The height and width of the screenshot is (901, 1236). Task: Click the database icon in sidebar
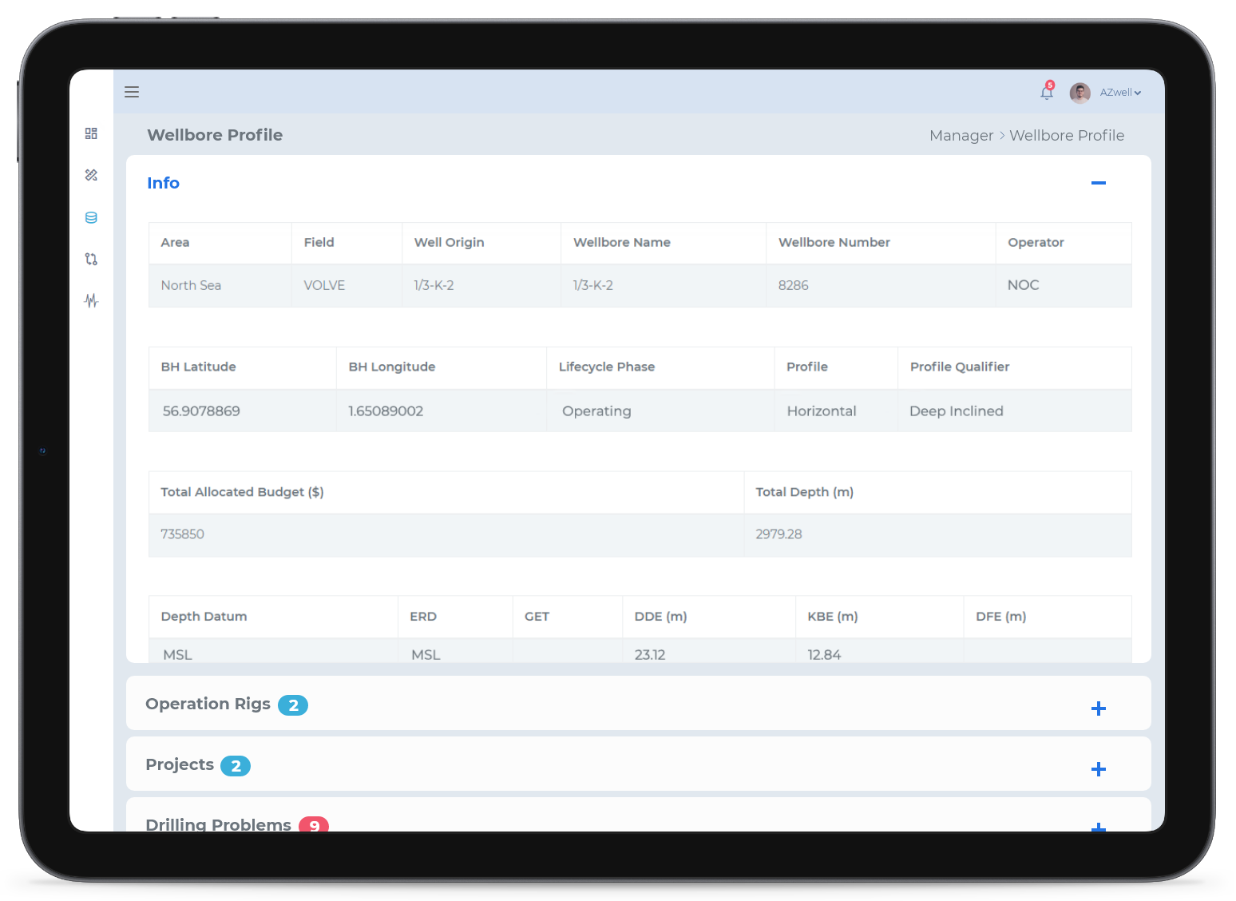[91, 217]
